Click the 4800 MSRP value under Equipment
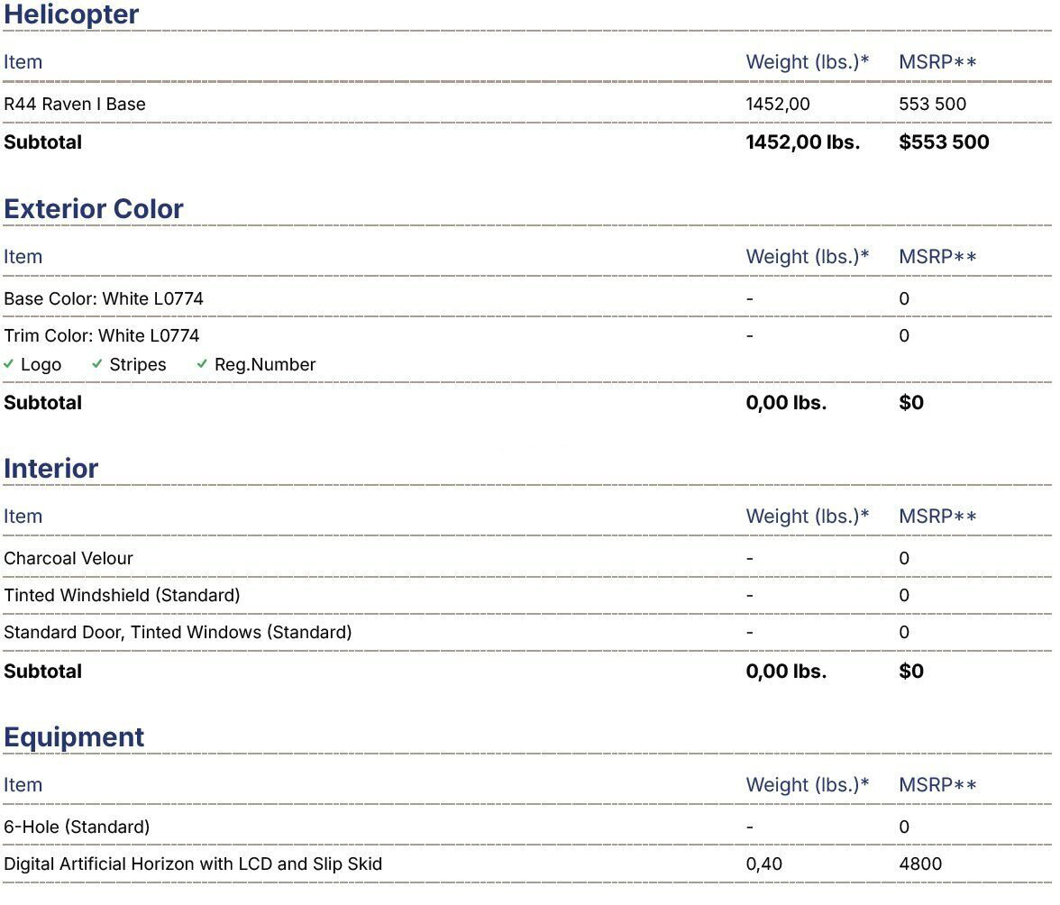Image resolution: width=1060 pixels, height=905 pixels. pos(920,864)
